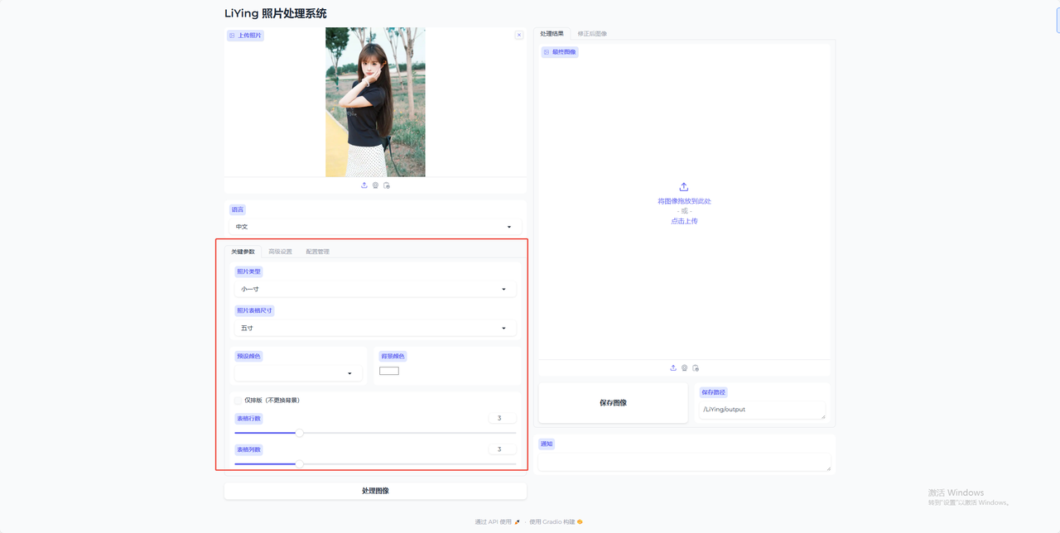
Task: Click the upload icon below the uploaded photo
Action: pyautogui.click(x=364, y=185)
